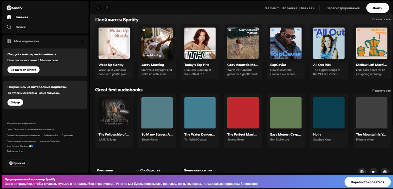
Task: Click Зарегистрироваться button in bottom banner
Action: pyautogui.click(x=367, y=182)
